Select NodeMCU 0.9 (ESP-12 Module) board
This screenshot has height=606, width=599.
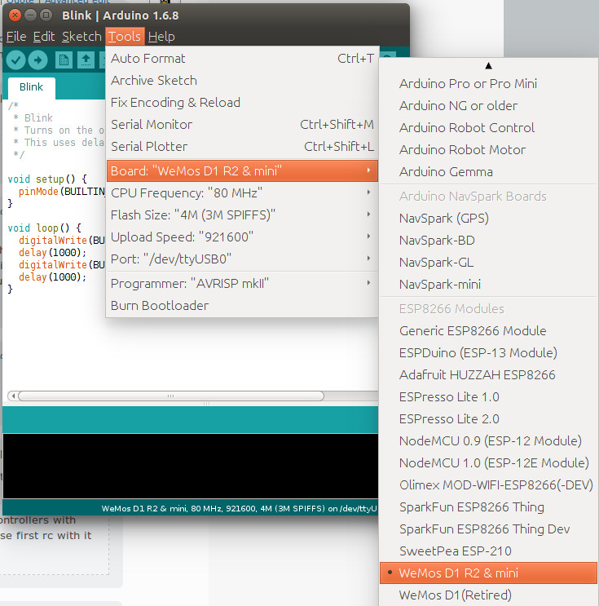click(x=488, y=441)
